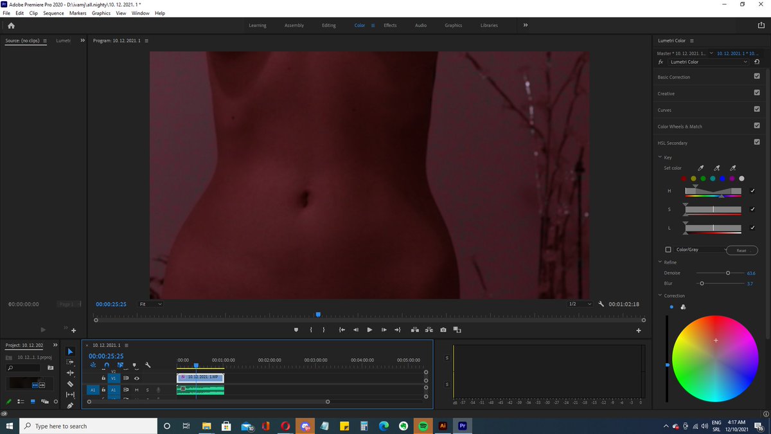This screenshot has width=771, height=434.
Task: Click the Set color eyedropper
Action: coord(701,168)
